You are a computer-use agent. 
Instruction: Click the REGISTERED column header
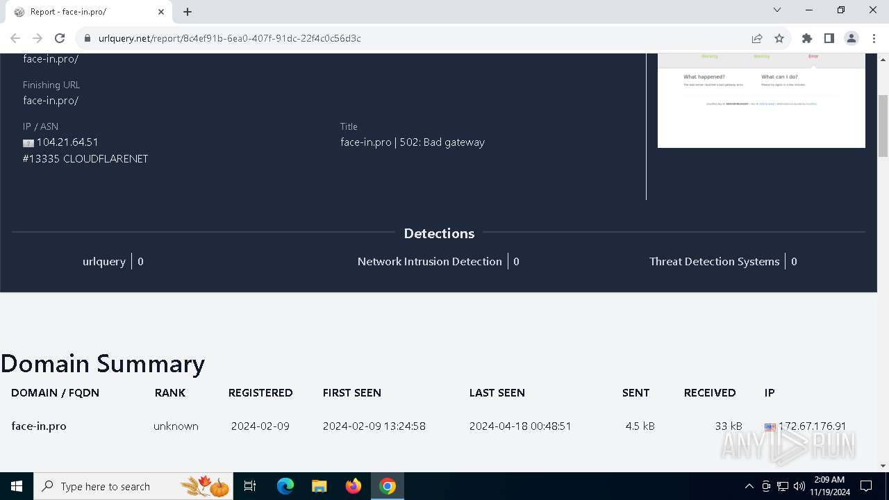click(x=260, y=392)
